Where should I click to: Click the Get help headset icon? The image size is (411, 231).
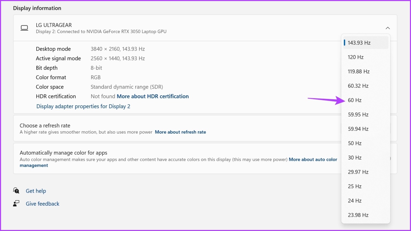point(16,191)
